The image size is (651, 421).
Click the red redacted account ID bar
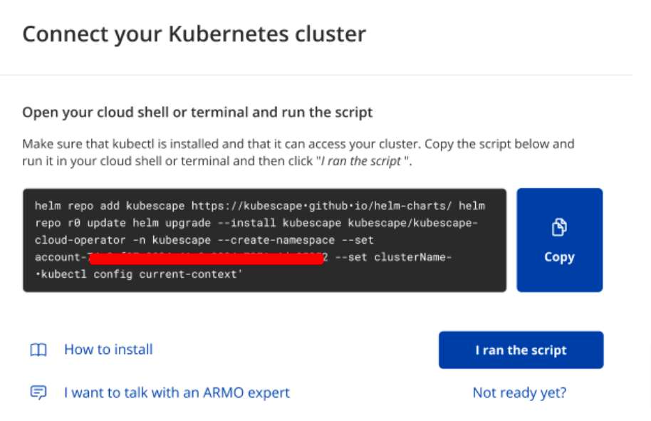(x=207, y=258)
